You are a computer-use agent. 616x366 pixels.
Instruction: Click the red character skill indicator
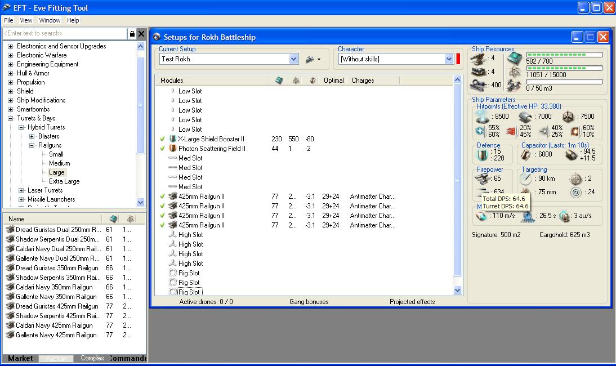coord(458,59)
